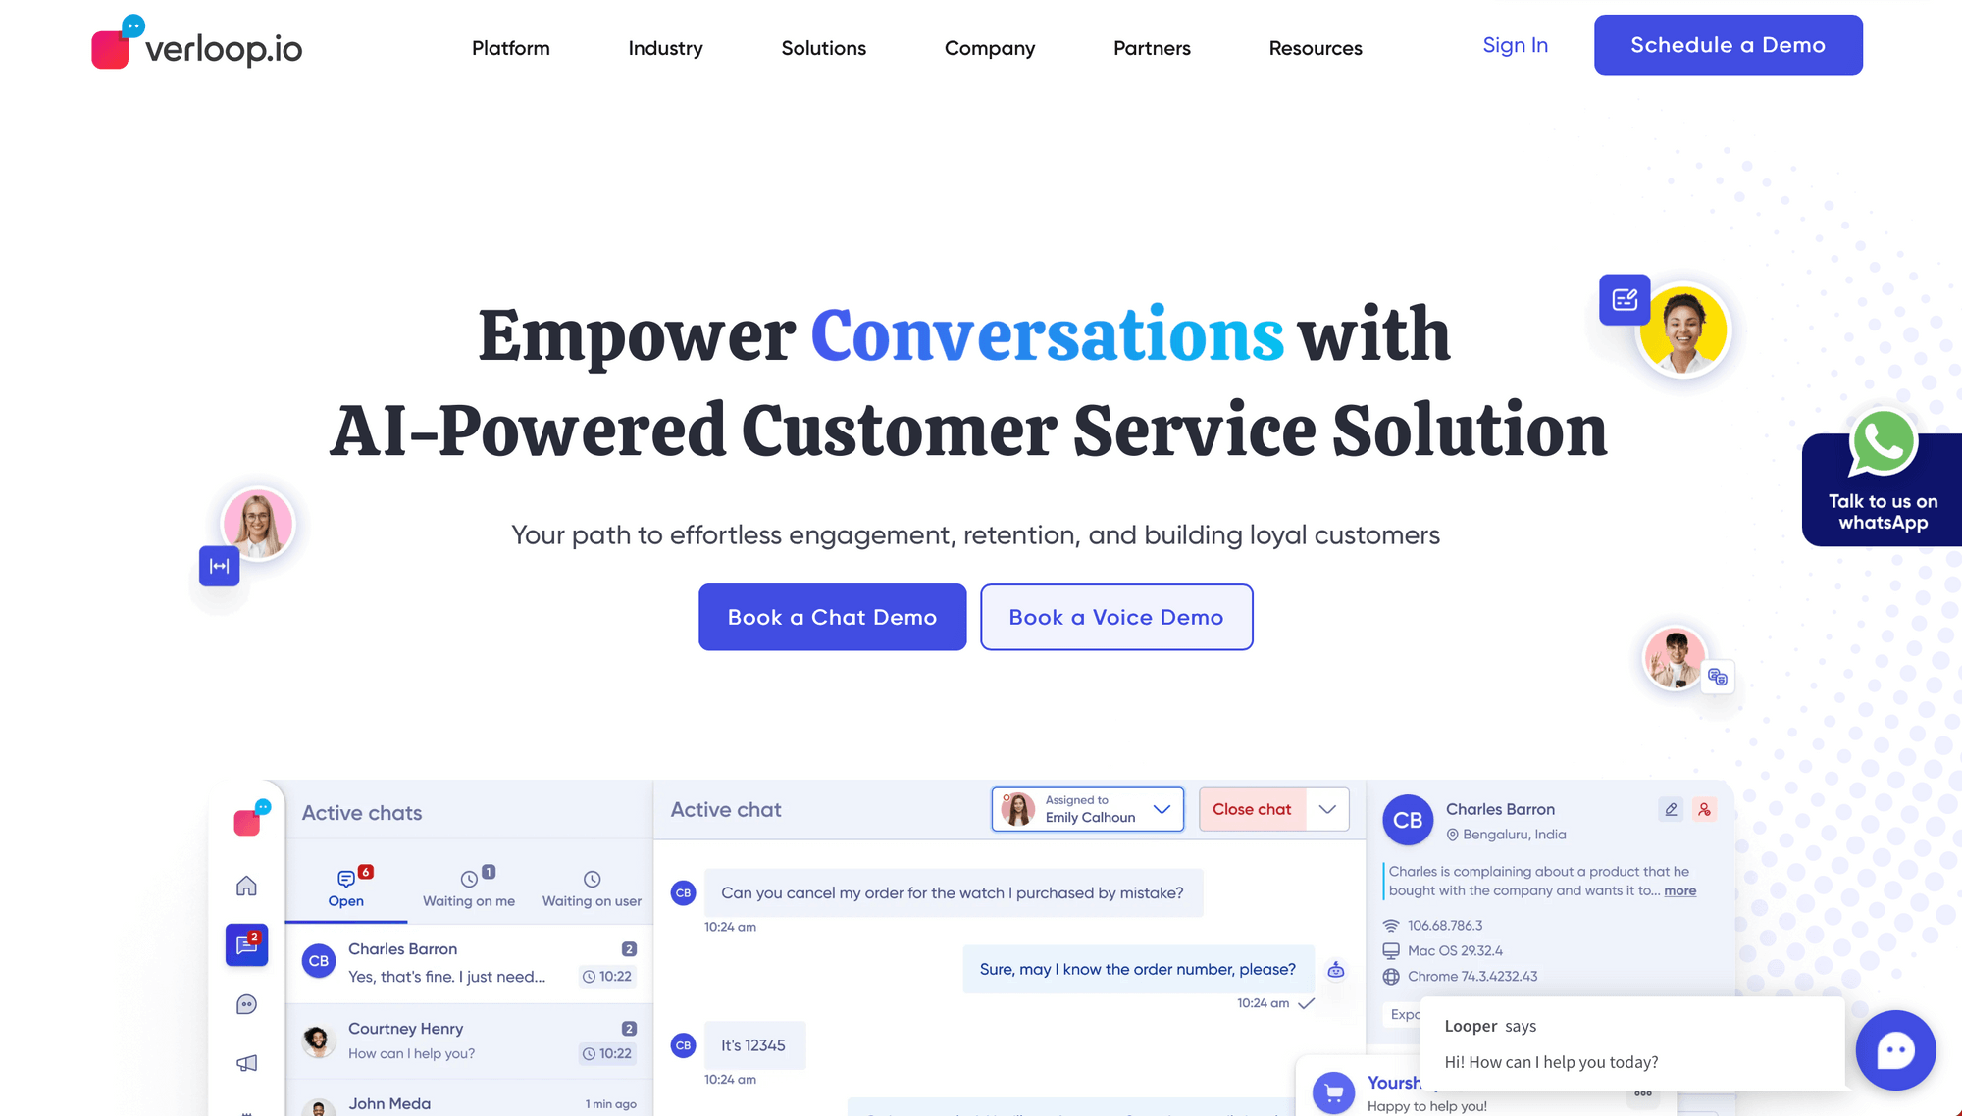Click Book a Chat Demo button
The image size is (1962, 1116).
(832, 617)
